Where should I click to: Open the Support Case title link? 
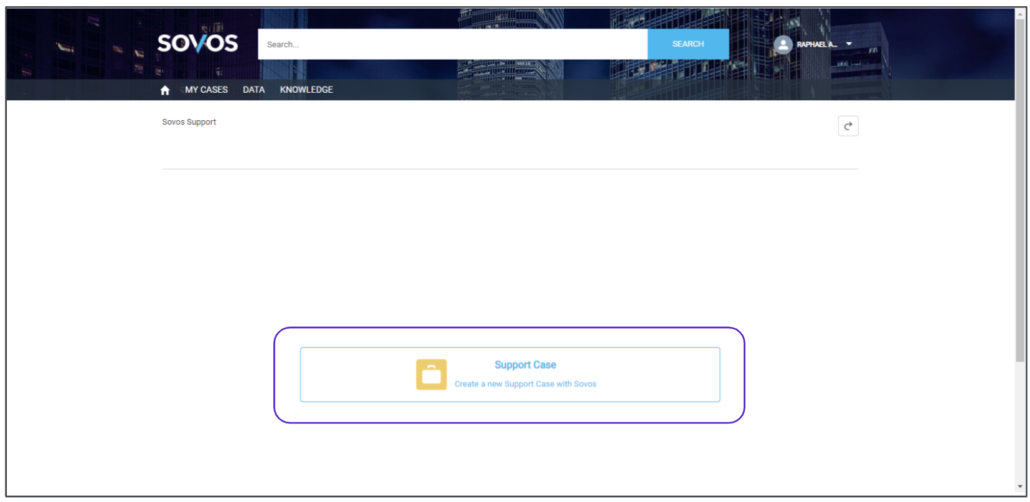pos(525,365)
